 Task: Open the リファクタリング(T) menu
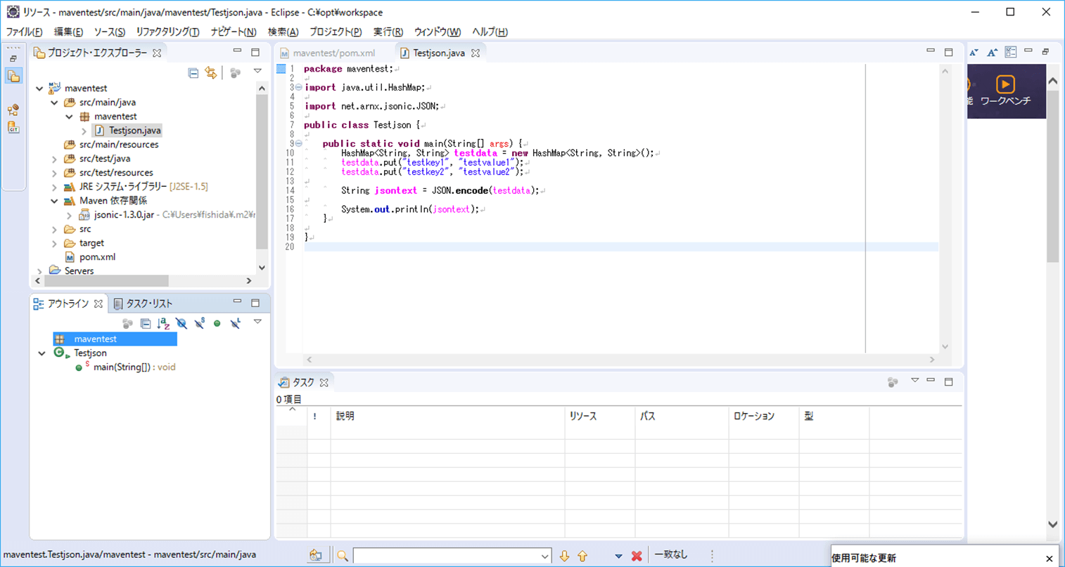click(167, 32)
